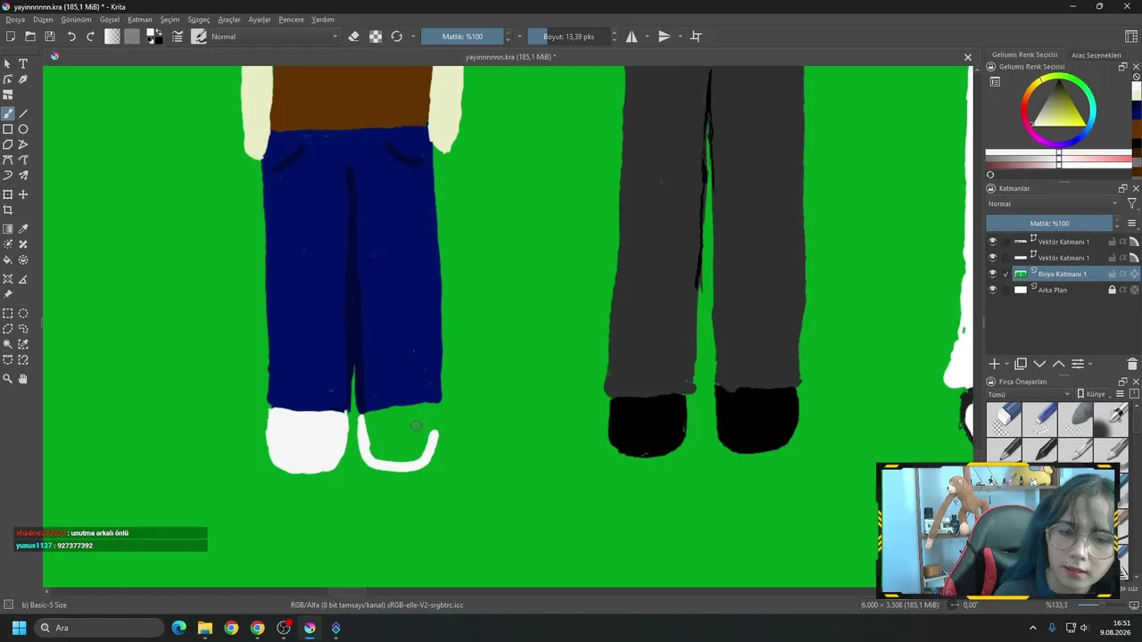The image size is (1142, 642).
Task: Set the layer Matlık opacity slider
Action: coord(1049,224)
